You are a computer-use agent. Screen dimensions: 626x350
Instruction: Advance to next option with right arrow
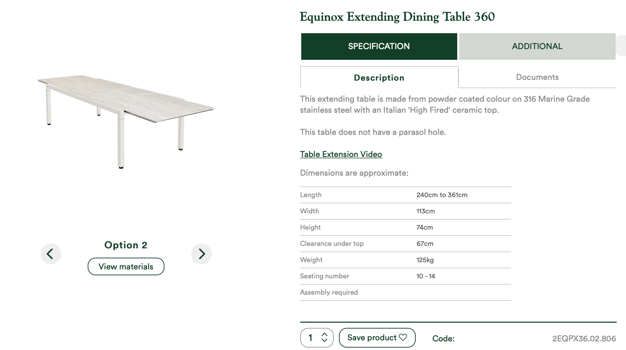[201, 254]
